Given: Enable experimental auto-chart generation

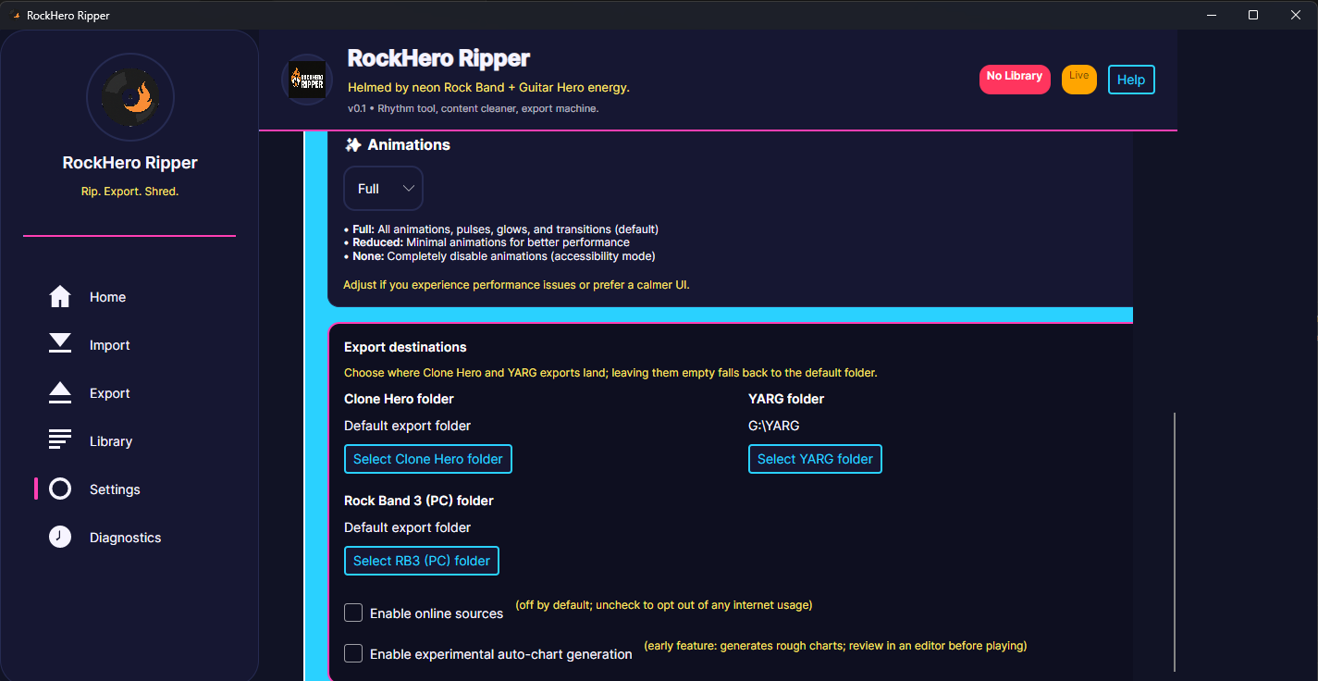Looking at the screenshot, I should [352, 653].
